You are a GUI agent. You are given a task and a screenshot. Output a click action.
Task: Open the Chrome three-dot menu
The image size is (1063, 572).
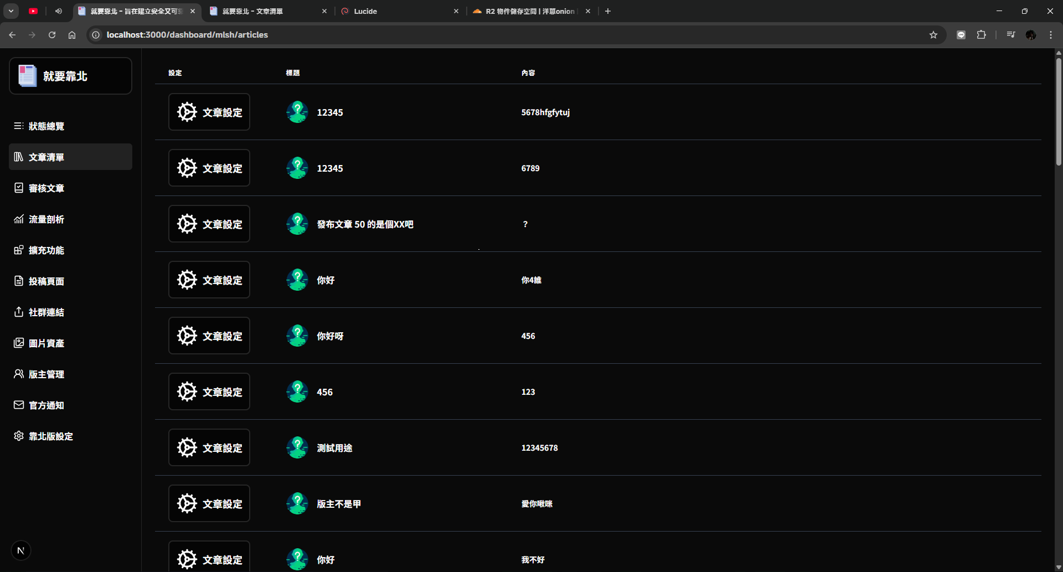1051,35
